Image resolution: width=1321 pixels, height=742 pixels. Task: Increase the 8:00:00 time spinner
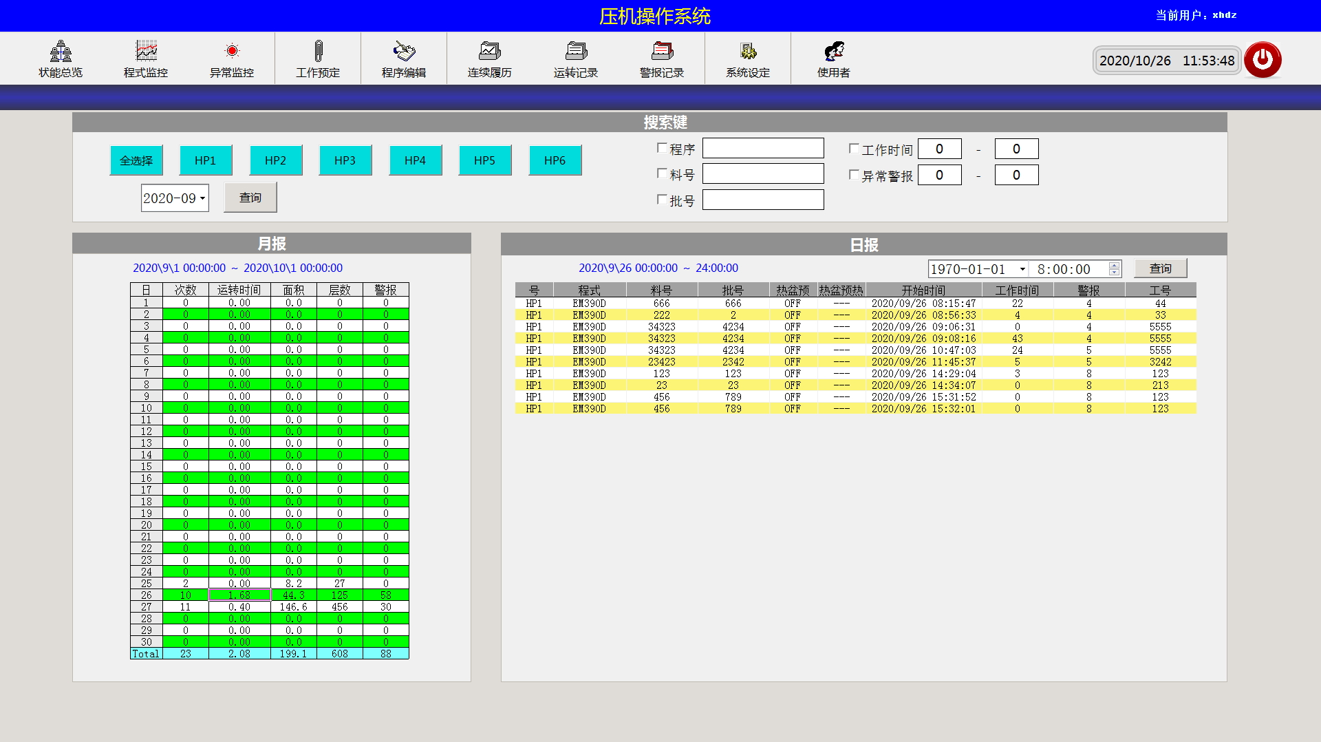point(1114,265)
